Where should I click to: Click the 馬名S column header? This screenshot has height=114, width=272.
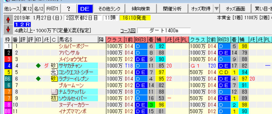click(78, 40)
